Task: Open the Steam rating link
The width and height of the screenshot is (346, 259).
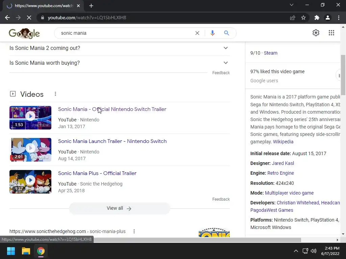Action: pos(271,53)
